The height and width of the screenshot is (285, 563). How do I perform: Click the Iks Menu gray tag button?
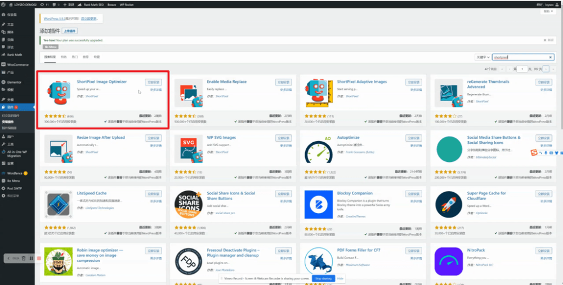click(50, 47)
